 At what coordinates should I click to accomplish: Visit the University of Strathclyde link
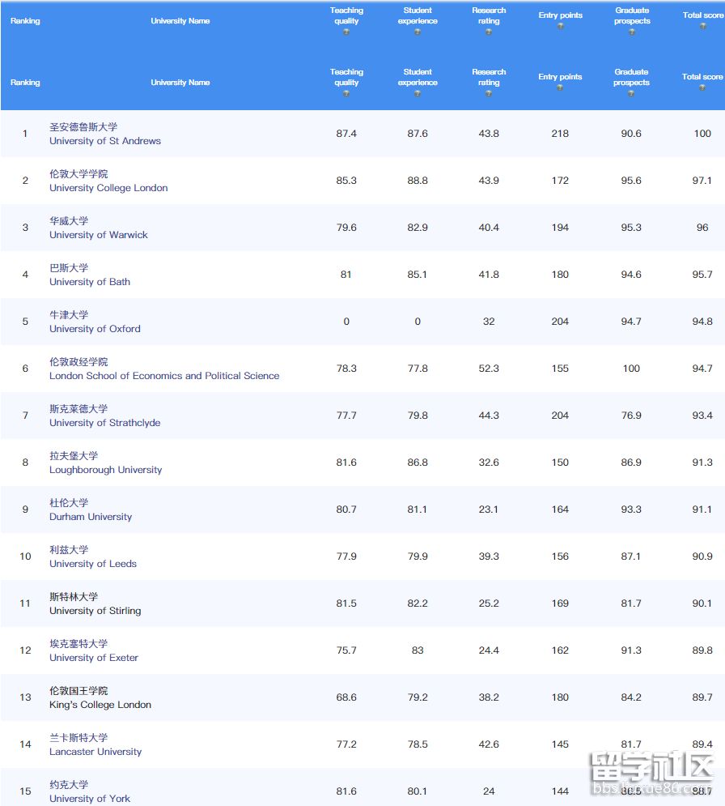(x=104, y=423)
